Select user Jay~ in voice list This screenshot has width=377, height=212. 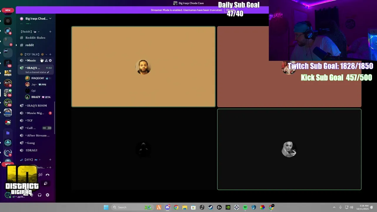pos(38,85)
